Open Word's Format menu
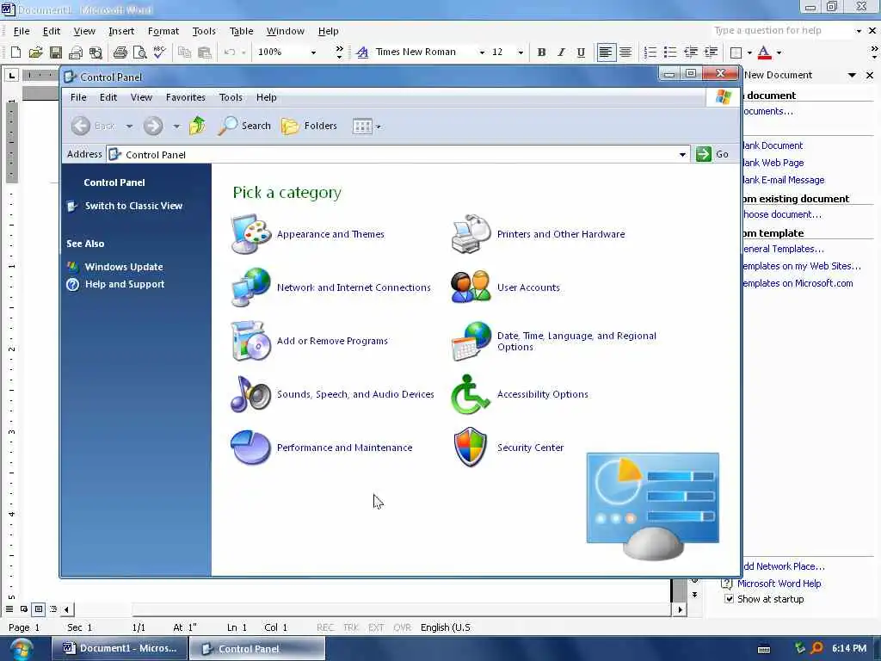The height and width of the screenshot is (661, 881). [x=163, y=31]
